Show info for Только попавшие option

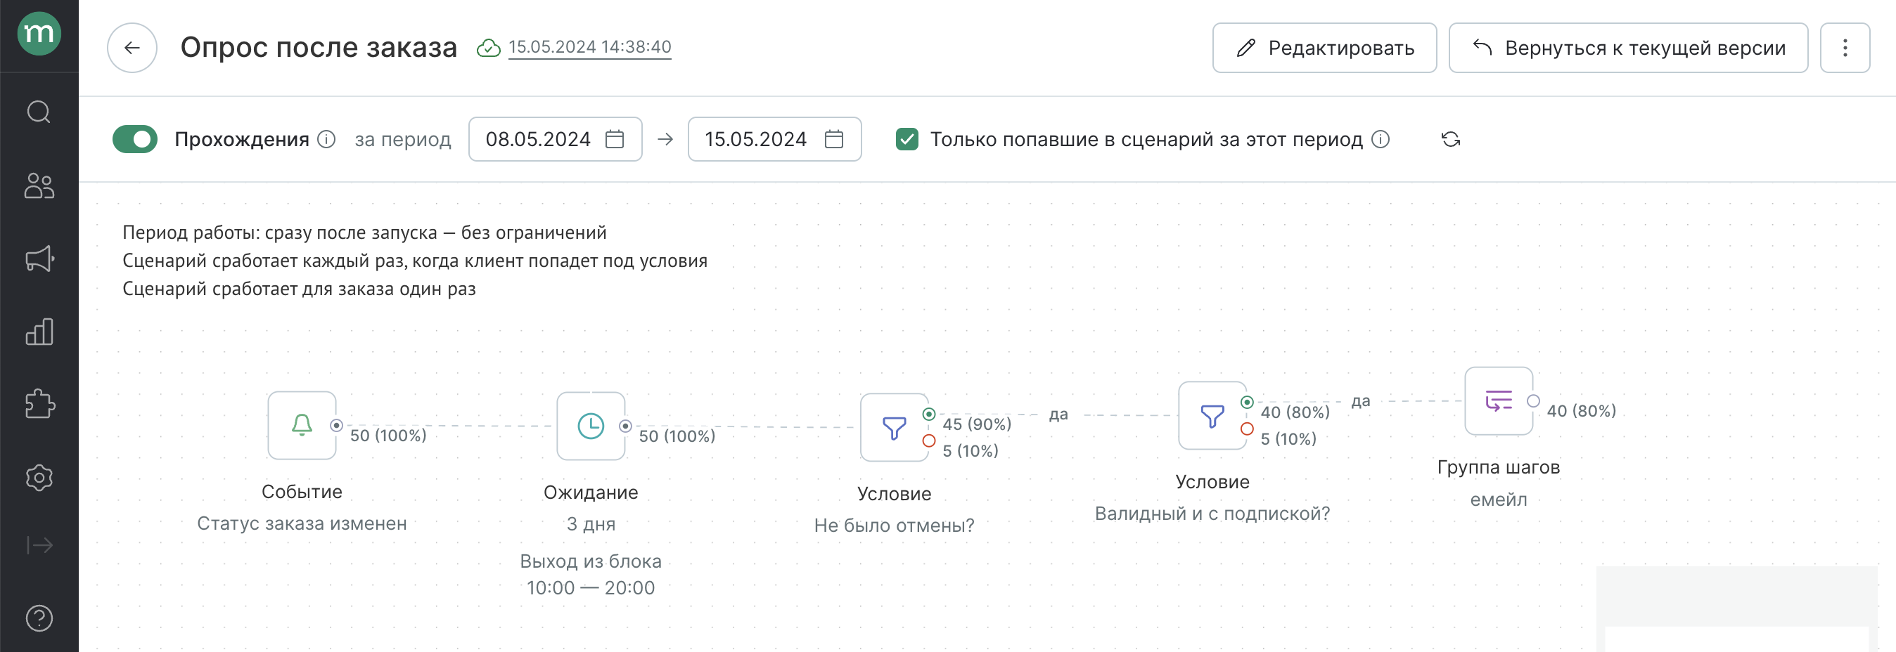(x=1381, y=139)
